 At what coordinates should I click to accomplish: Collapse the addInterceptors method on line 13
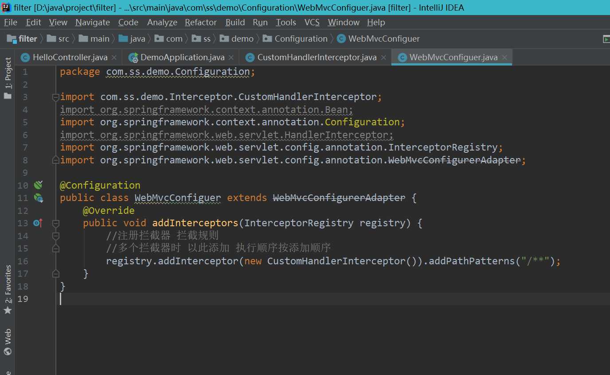55,223
